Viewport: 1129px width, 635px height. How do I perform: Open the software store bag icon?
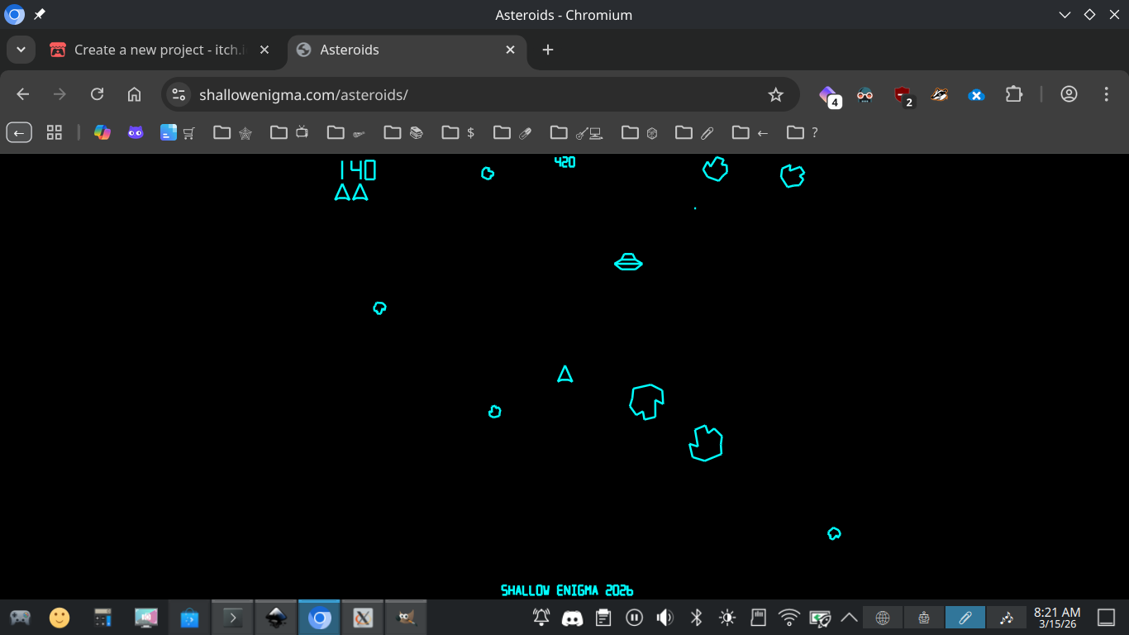point(189,618)
